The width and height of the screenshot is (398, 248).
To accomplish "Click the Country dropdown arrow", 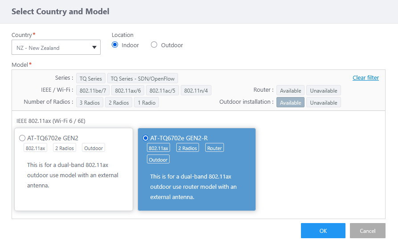I will (94, 48).
